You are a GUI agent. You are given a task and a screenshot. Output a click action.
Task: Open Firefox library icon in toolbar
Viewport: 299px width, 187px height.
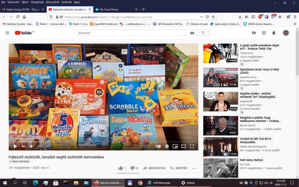247,17
